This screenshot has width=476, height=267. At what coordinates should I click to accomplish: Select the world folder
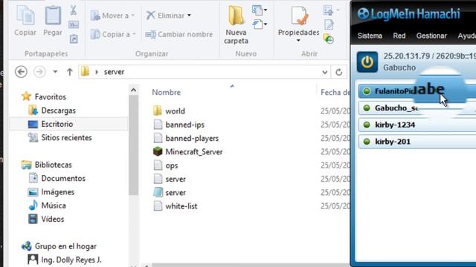(169, 111)
